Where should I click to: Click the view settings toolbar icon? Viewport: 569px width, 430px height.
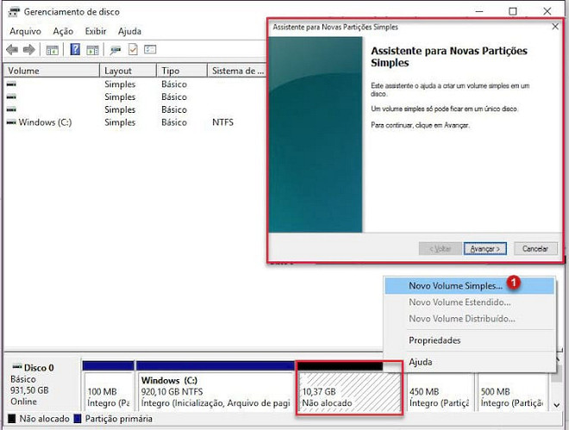(x=150, y=49)
